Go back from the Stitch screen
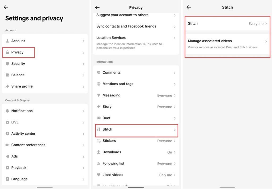This screenshot has width=272, height=189. tap(189, 7)
